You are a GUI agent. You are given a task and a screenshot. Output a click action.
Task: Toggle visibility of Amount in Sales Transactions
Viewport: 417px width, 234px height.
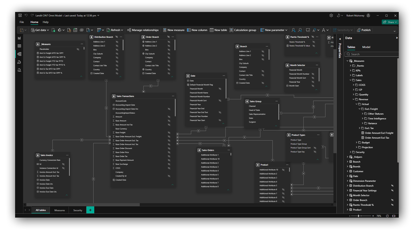tap(169, 117)
